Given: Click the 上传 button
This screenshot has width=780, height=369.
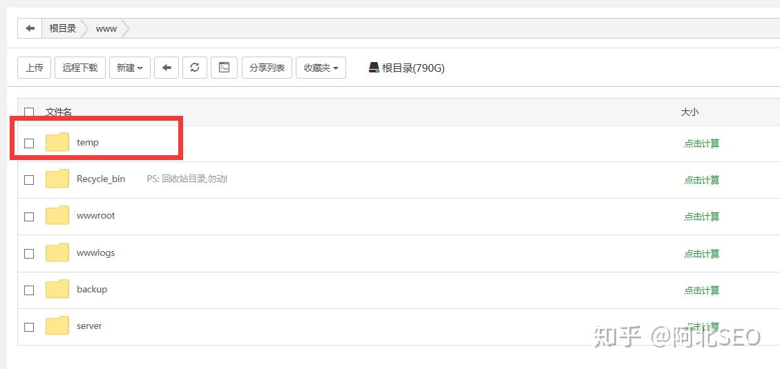Looking at the screenshot, I should click(x=35, y=68).
